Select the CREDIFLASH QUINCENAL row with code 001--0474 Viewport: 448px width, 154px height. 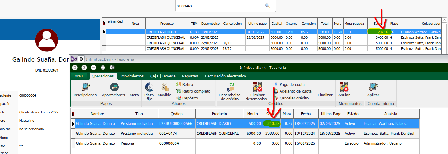coord(217,134)
